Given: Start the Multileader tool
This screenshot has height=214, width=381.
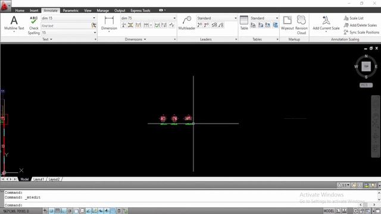Looking at the screenshot, I should click(x=187, y=23).
